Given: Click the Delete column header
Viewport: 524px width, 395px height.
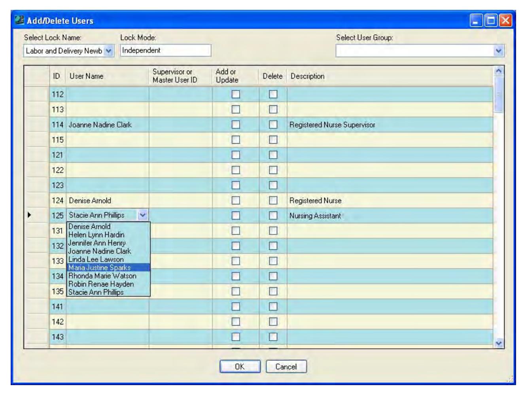Looking at the screenshot, I should click(273, 76).
